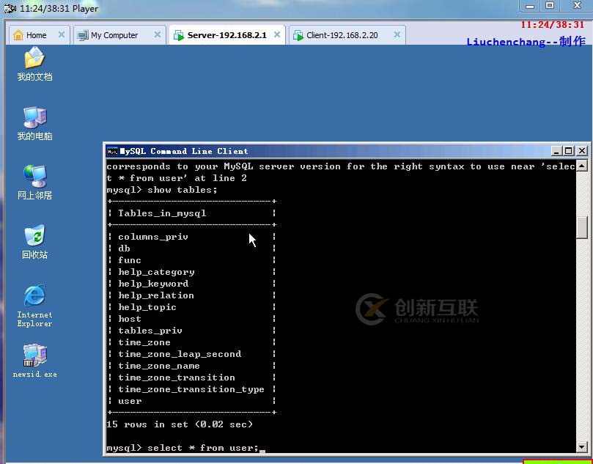Click the MySQL Command Line Client title icon
593x464 pixels.
tap(112, 151)
